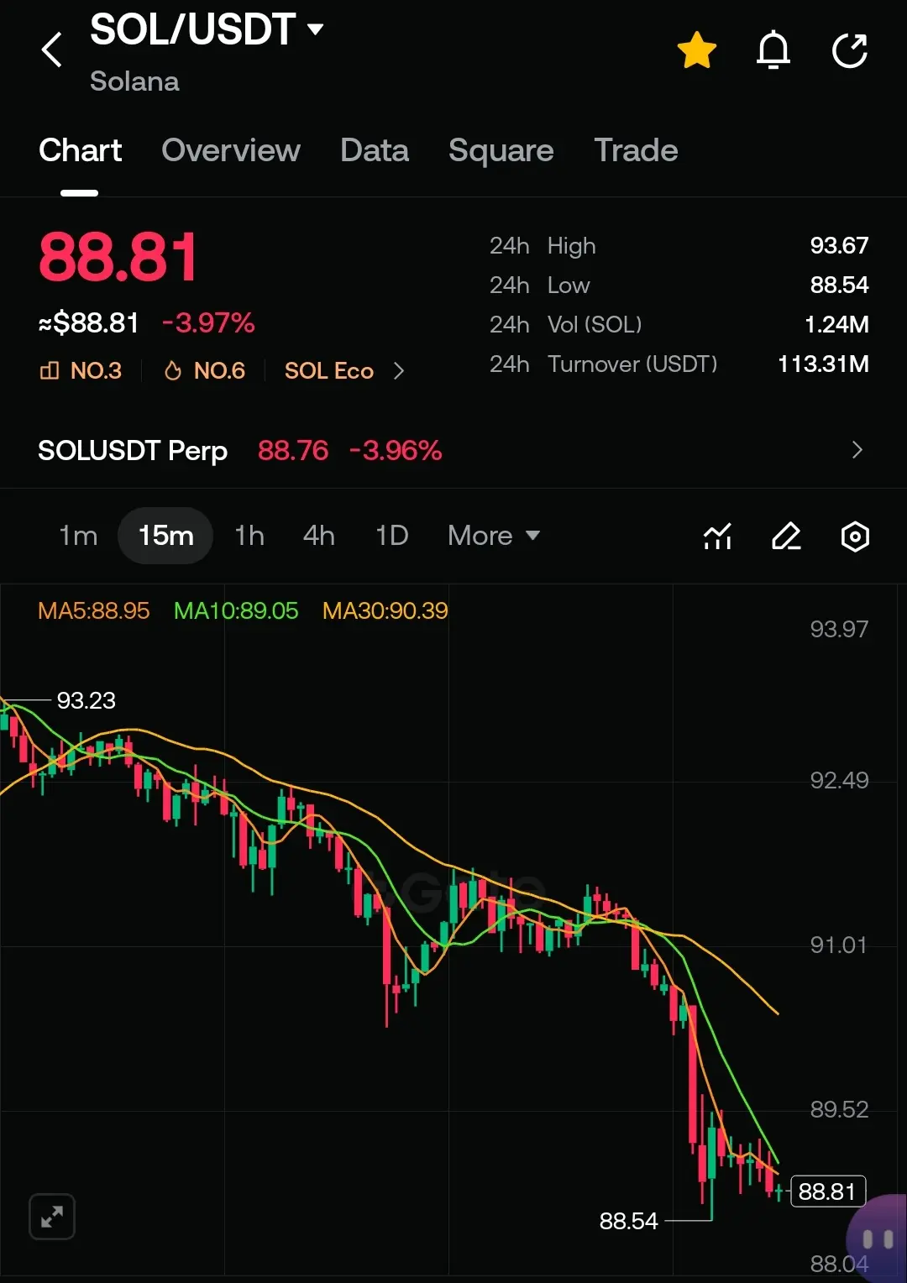Go to the Trade tab
The width and height of the screenshot is (907, 1283).
636,150
